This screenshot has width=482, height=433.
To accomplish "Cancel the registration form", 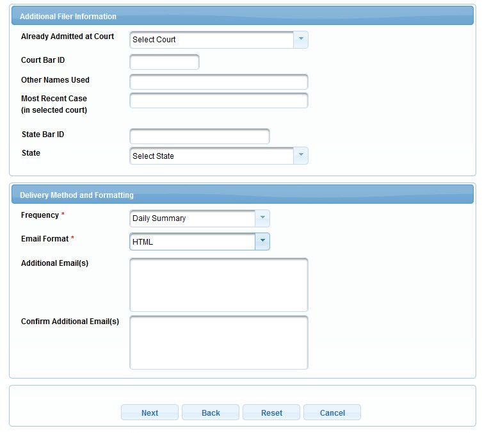I will click(332, 413).
